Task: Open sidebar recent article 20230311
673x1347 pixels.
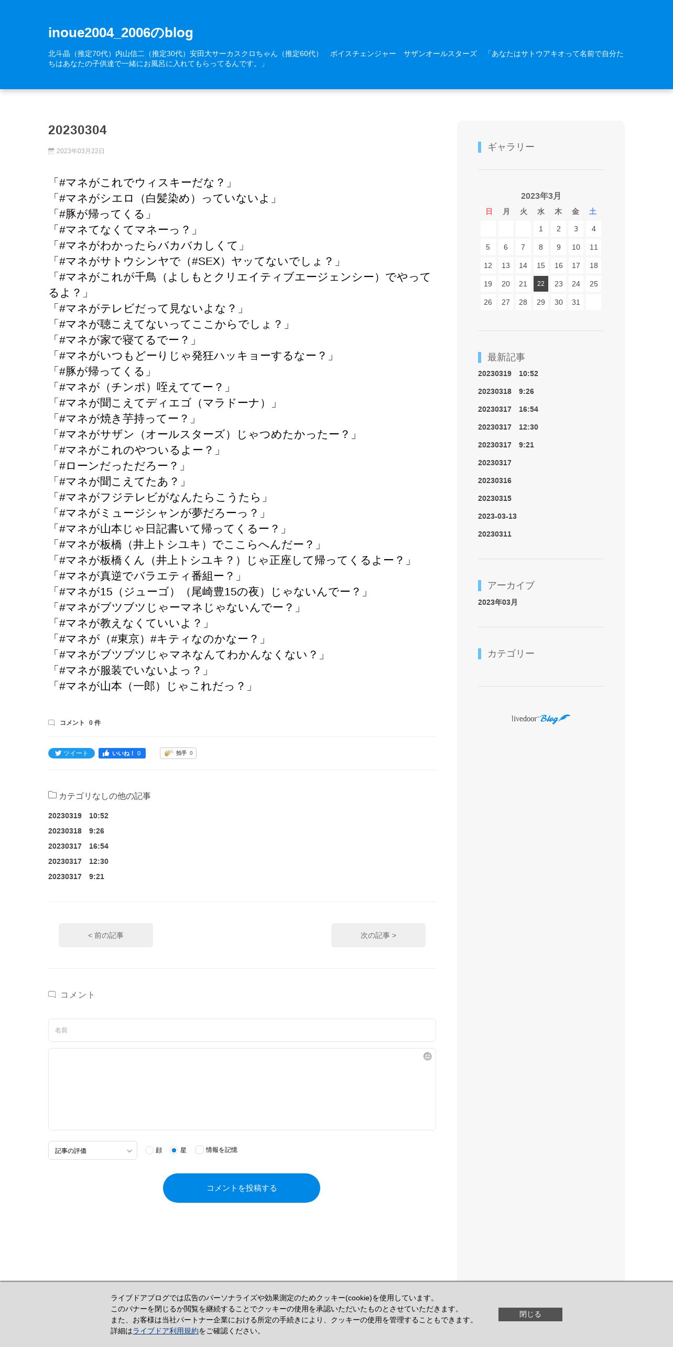Action: [495, 534]
